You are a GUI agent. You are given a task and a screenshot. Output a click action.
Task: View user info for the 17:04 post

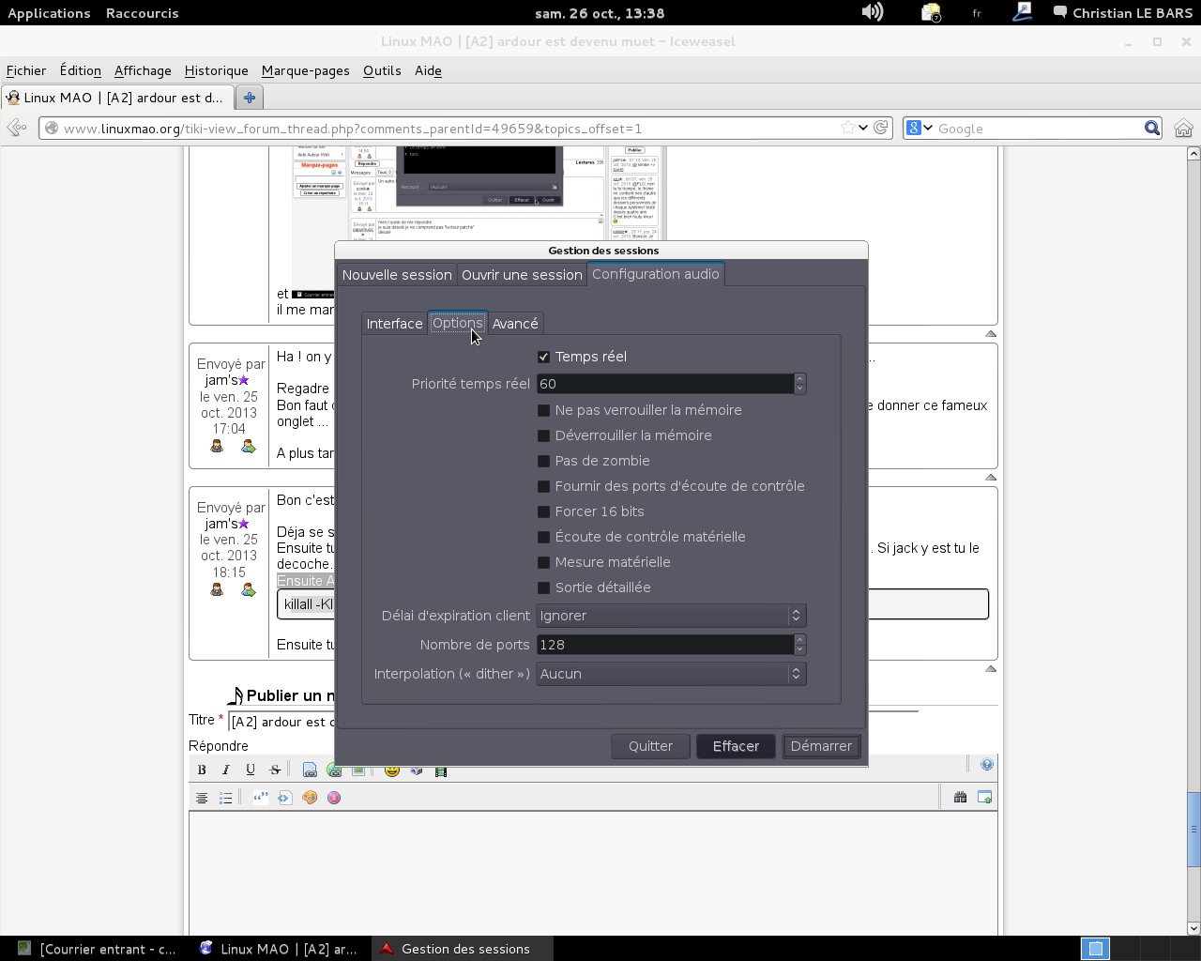(217, 447)
